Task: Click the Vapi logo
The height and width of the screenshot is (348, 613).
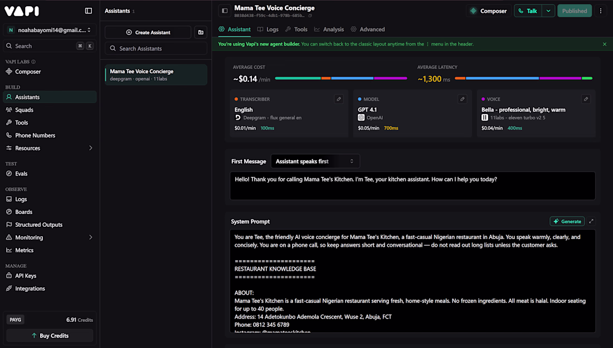Action: click(x=22, y=11)
